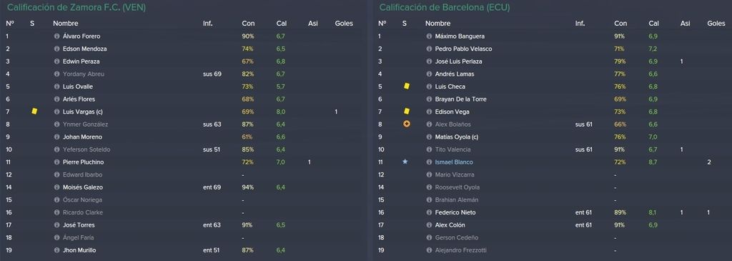Click star icon beside Ismael Blanco
Image resolution: width=732 pixels, height=261 pixels.
coord(406,162)
